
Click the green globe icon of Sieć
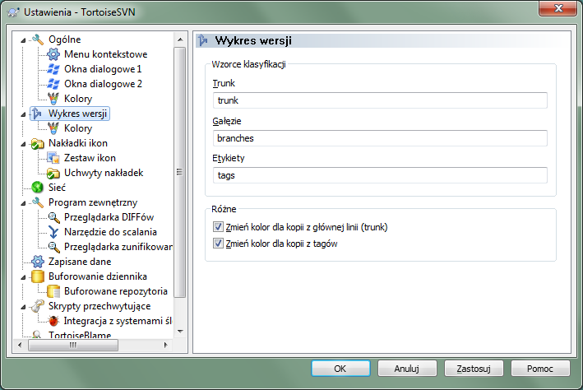point(38,188)
